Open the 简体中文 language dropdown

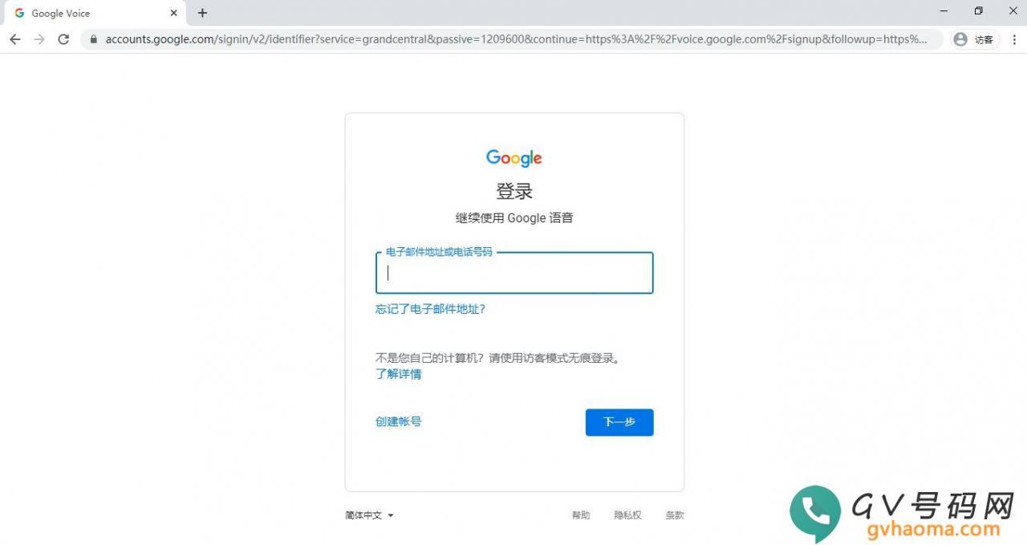369,515
